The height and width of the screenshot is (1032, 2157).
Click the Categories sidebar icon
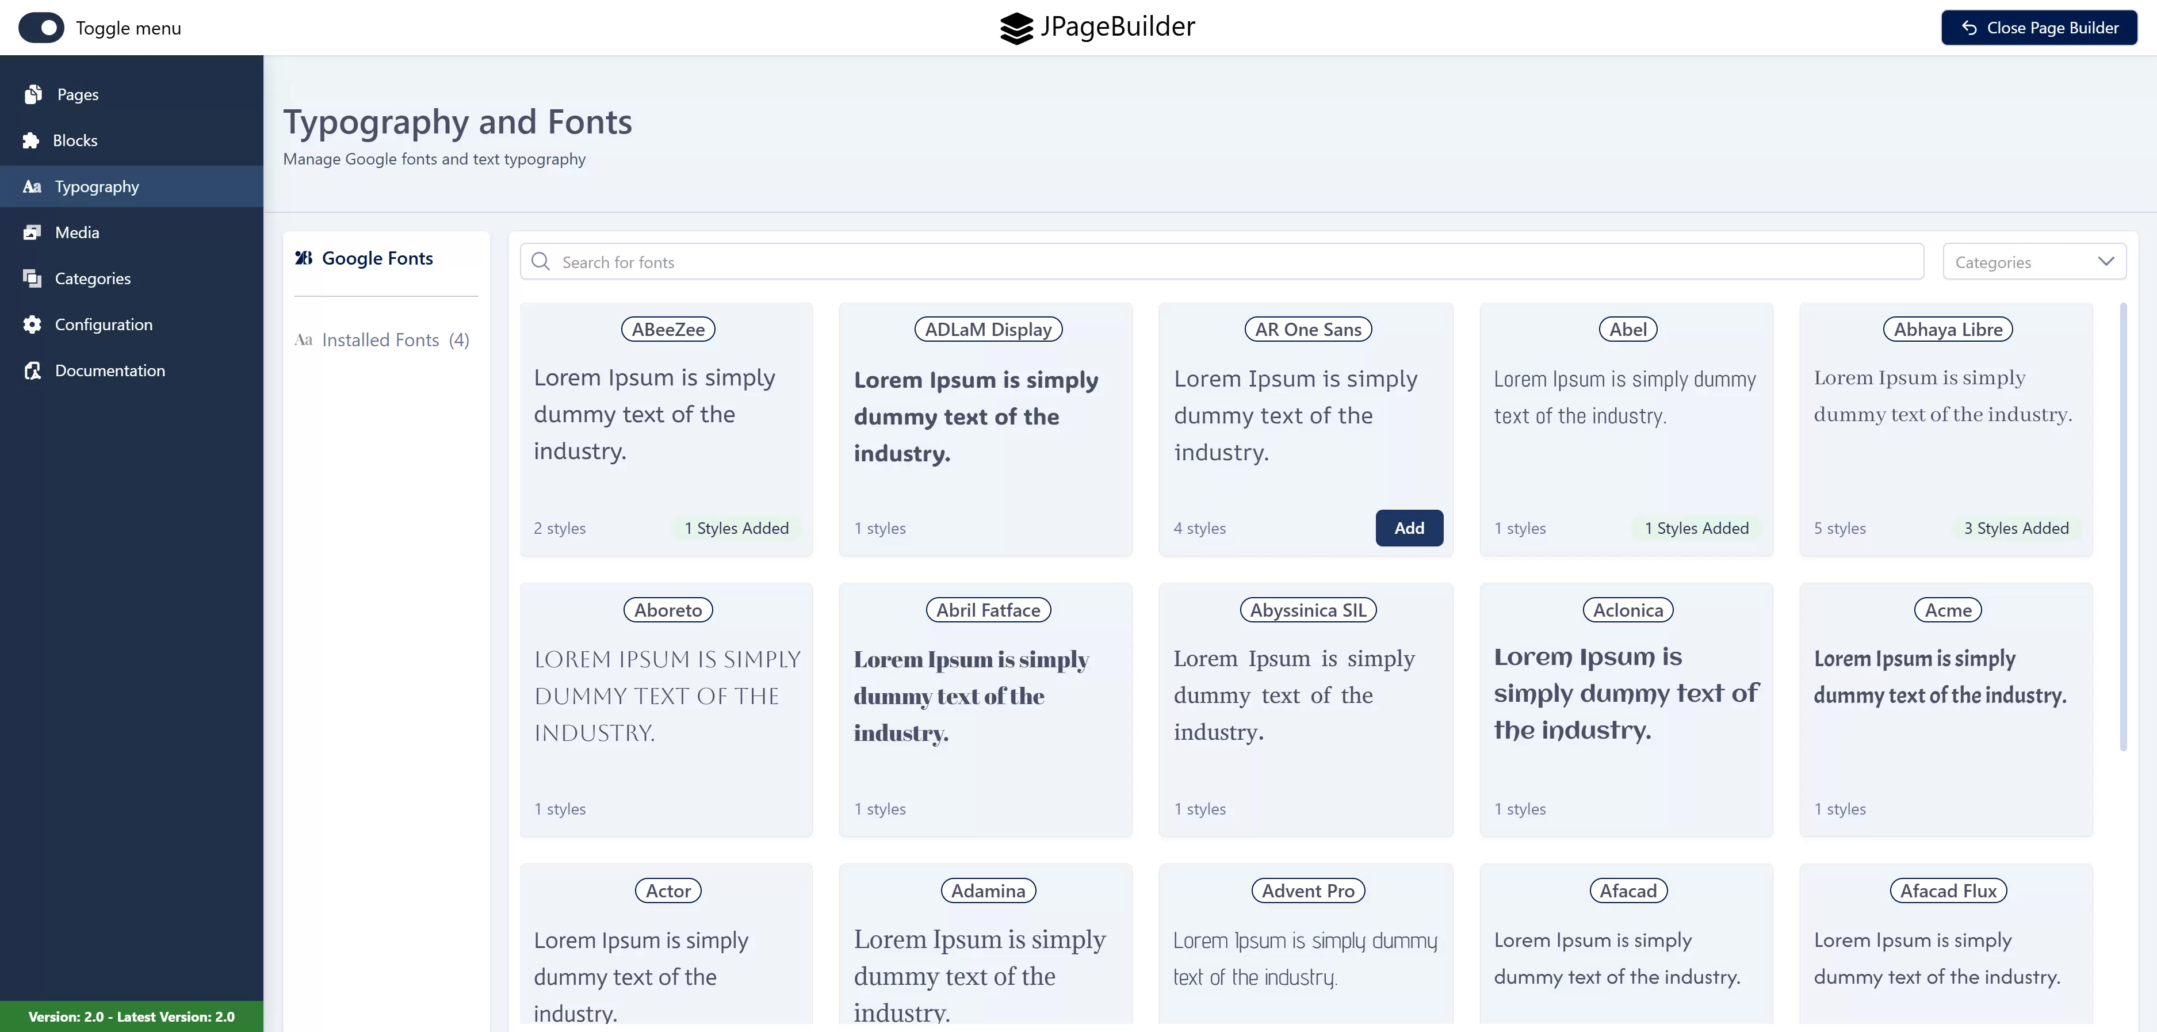point(32,279)
